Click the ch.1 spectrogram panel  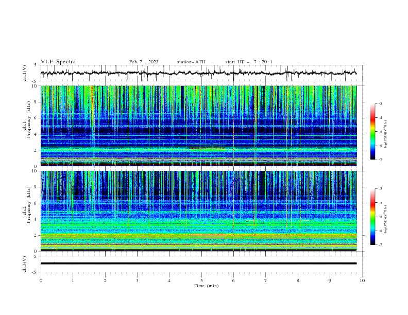198,126
